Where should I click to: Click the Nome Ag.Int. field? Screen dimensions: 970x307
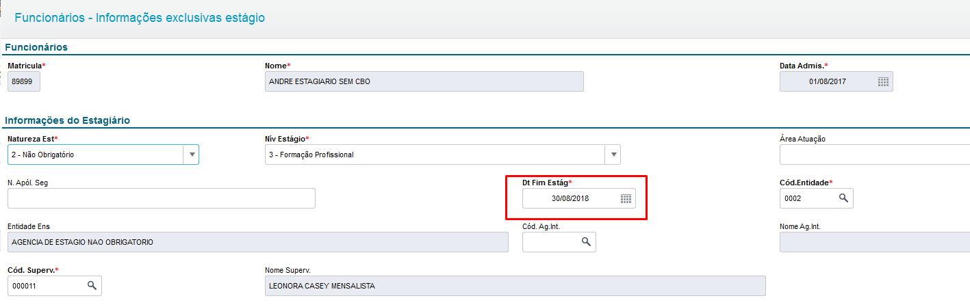(x=875, y=242)
